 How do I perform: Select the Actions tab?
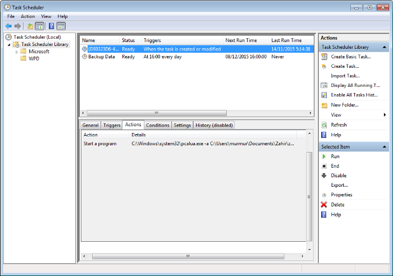[133, 125]
